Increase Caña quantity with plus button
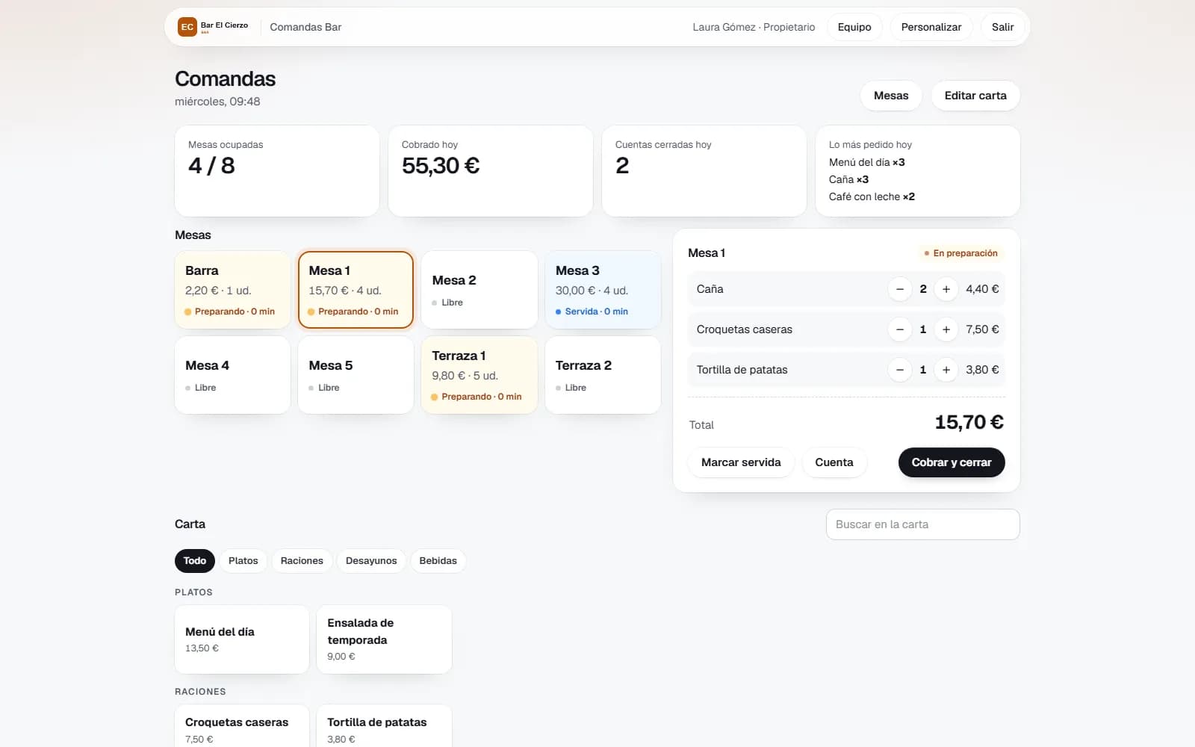The image size is (1195, 747). tap(946, 289)
